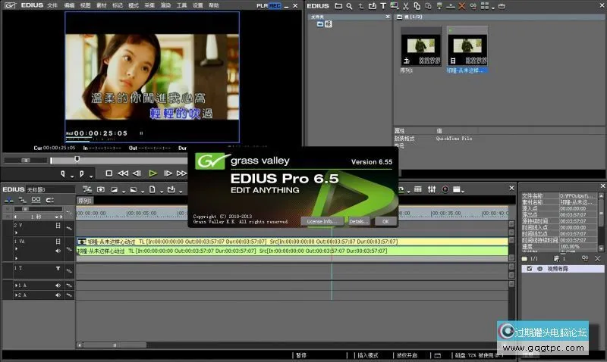
Task: Click the License Info button
Action: click(321, 221)
